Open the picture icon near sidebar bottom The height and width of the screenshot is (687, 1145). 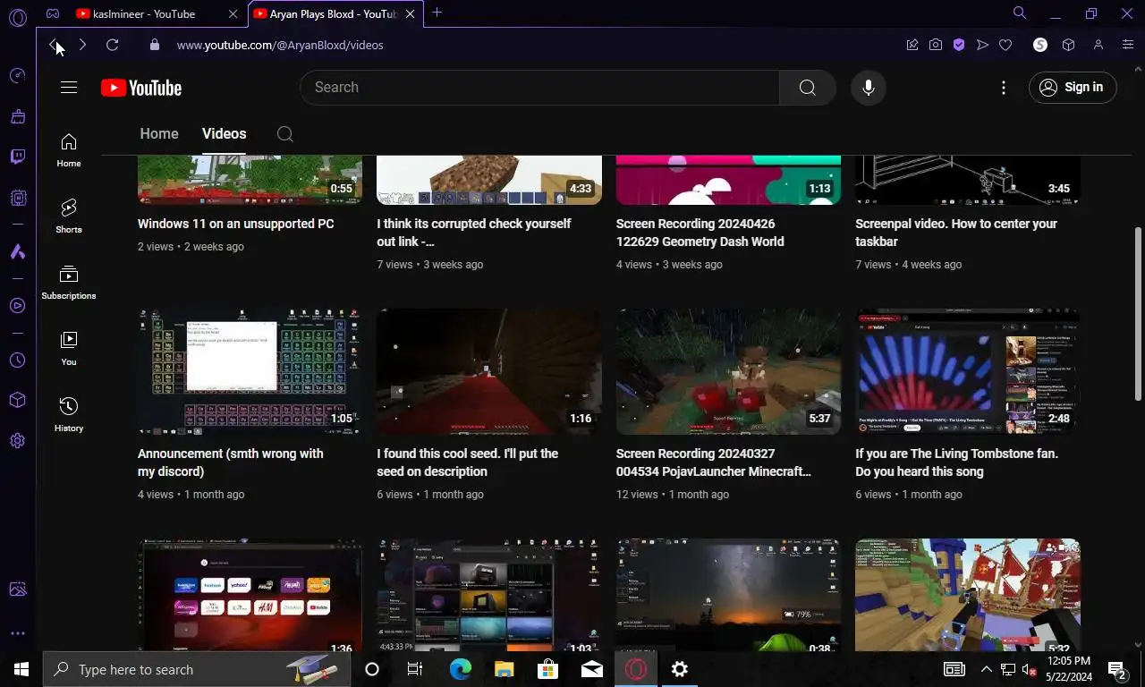[x=18, y=589]
